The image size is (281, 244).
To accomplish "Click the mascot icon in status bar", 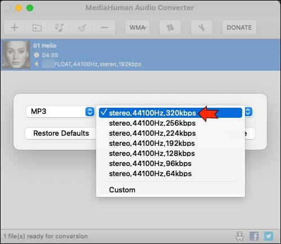I will point(239,236).
